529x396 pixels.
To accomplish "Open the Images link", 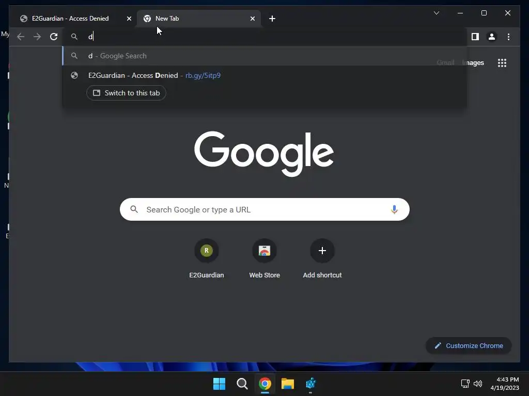I will coord(473,63).
